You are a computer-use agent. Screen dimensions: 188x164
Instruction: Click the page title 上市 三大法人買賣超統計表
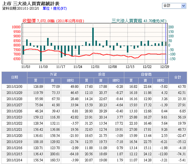pos(31,4)
